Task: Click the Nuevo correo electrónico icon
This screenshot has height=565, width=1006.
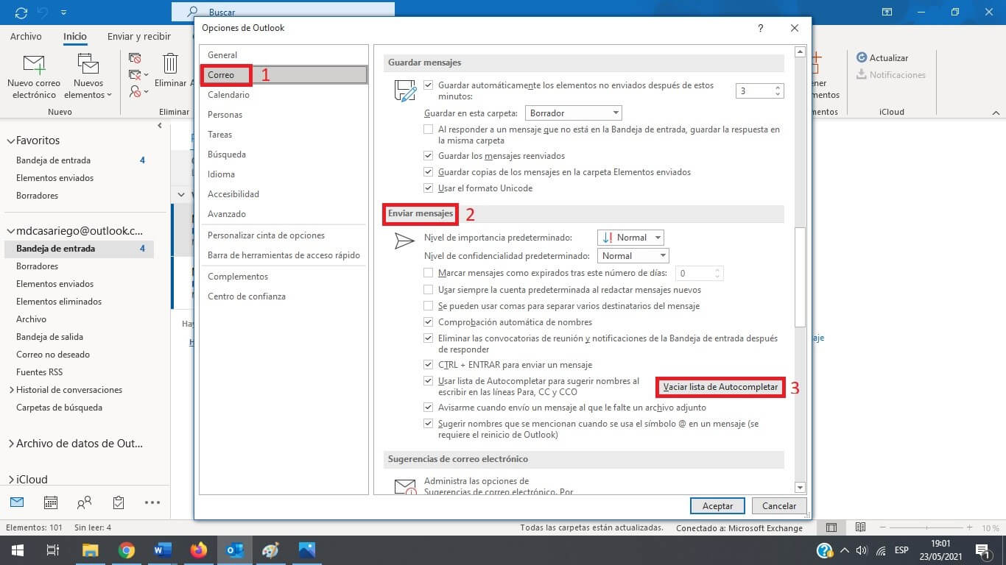Action: 34,64
